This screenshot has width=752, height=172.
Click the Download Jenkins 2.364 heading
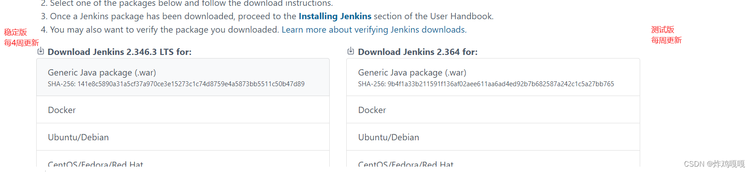click(418, 52)
